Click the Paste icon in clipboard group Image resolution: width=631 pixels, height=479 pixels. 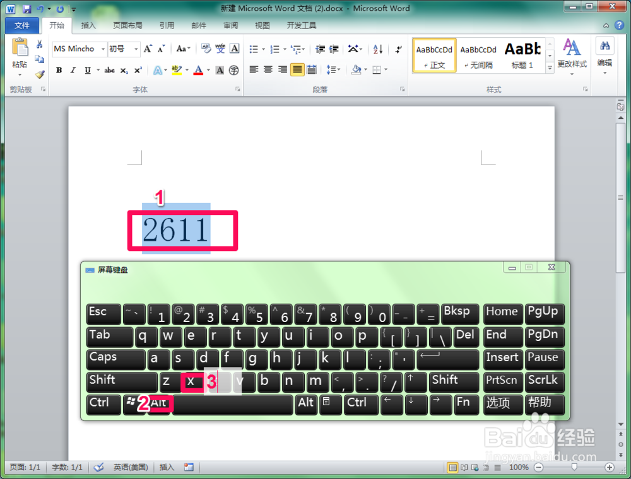pos(20,48)
